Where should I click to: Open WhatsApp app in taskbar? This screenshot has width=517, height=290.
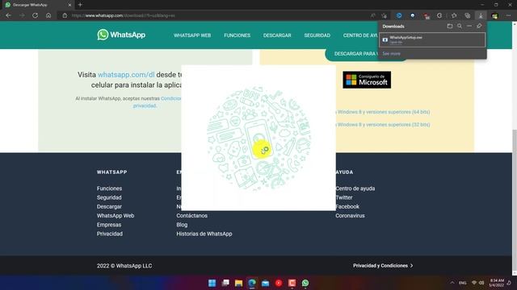[305, 283]
